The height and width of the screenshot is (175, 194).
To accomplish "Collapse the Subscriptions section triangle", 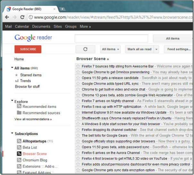I will point(12,133).
